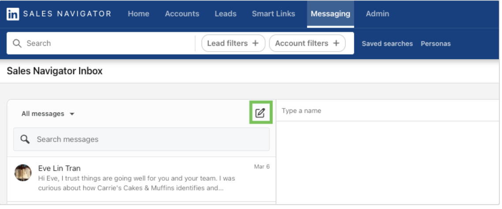The height and width of the screenshot is (209, 502).
Task: Click the Type a name recipient field
Action: click(387, 111)
